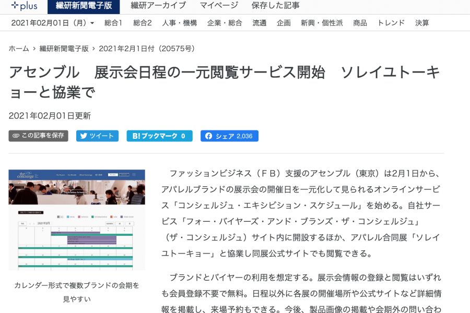This screenshot has height=313, width=470.
Task: Save this article with この記事を保存 button
Action: coord(38,136)
